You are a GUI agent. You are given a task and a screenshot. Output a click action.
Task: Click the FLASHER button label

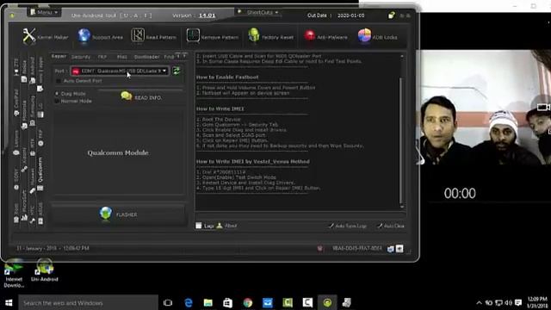[x=127, y=214]
